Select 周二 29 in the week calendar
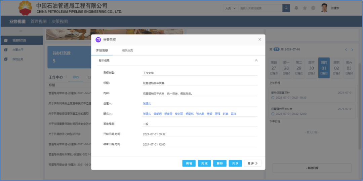 (299, 68)
